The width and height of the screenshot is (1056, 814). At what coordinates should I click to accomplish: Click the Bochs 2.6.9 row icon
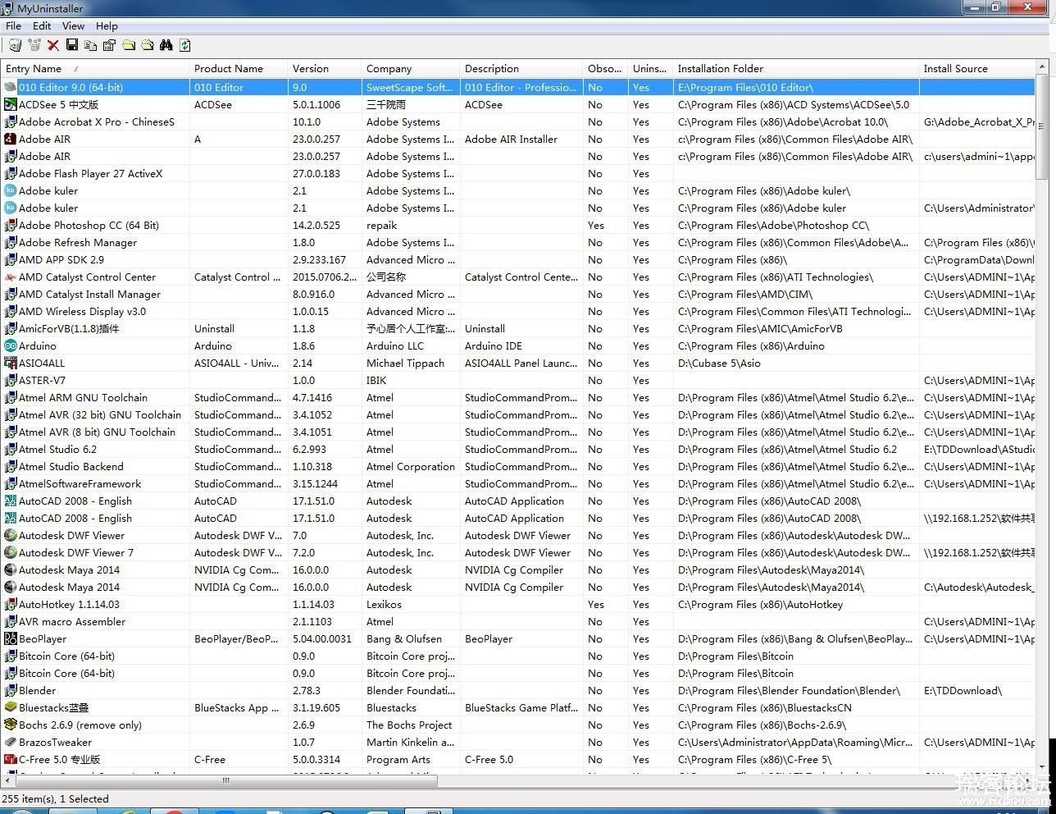point(10,725)
